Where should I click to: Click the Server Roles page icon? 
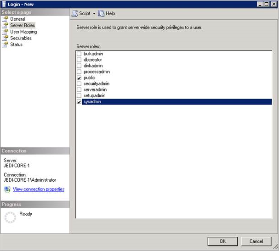click(x=6, y=26)
